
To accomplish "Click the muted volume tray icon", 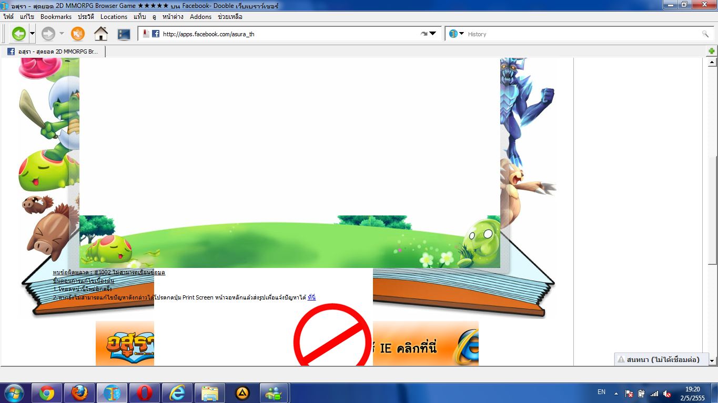I will (x=667, y=393).
